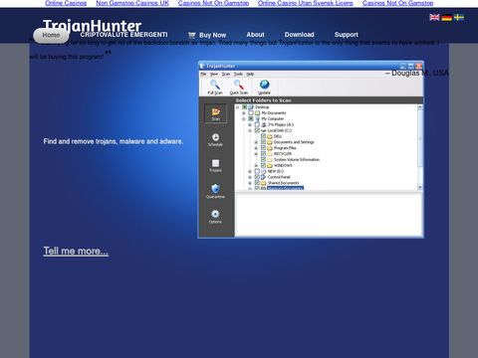Expand the My Documents tree node
Image resolution: width=478 pixels, height=358 pixels.
click(x=244, y=113)
